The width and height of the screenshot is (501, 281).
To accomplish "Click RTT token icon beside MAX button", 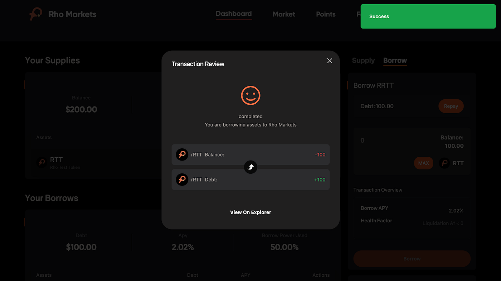I will point(444,163).
